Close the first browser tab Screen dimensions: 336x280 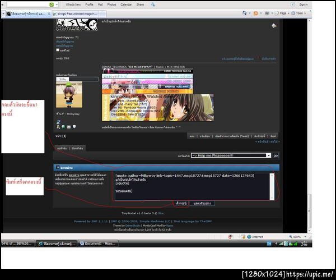coord(49,13)
